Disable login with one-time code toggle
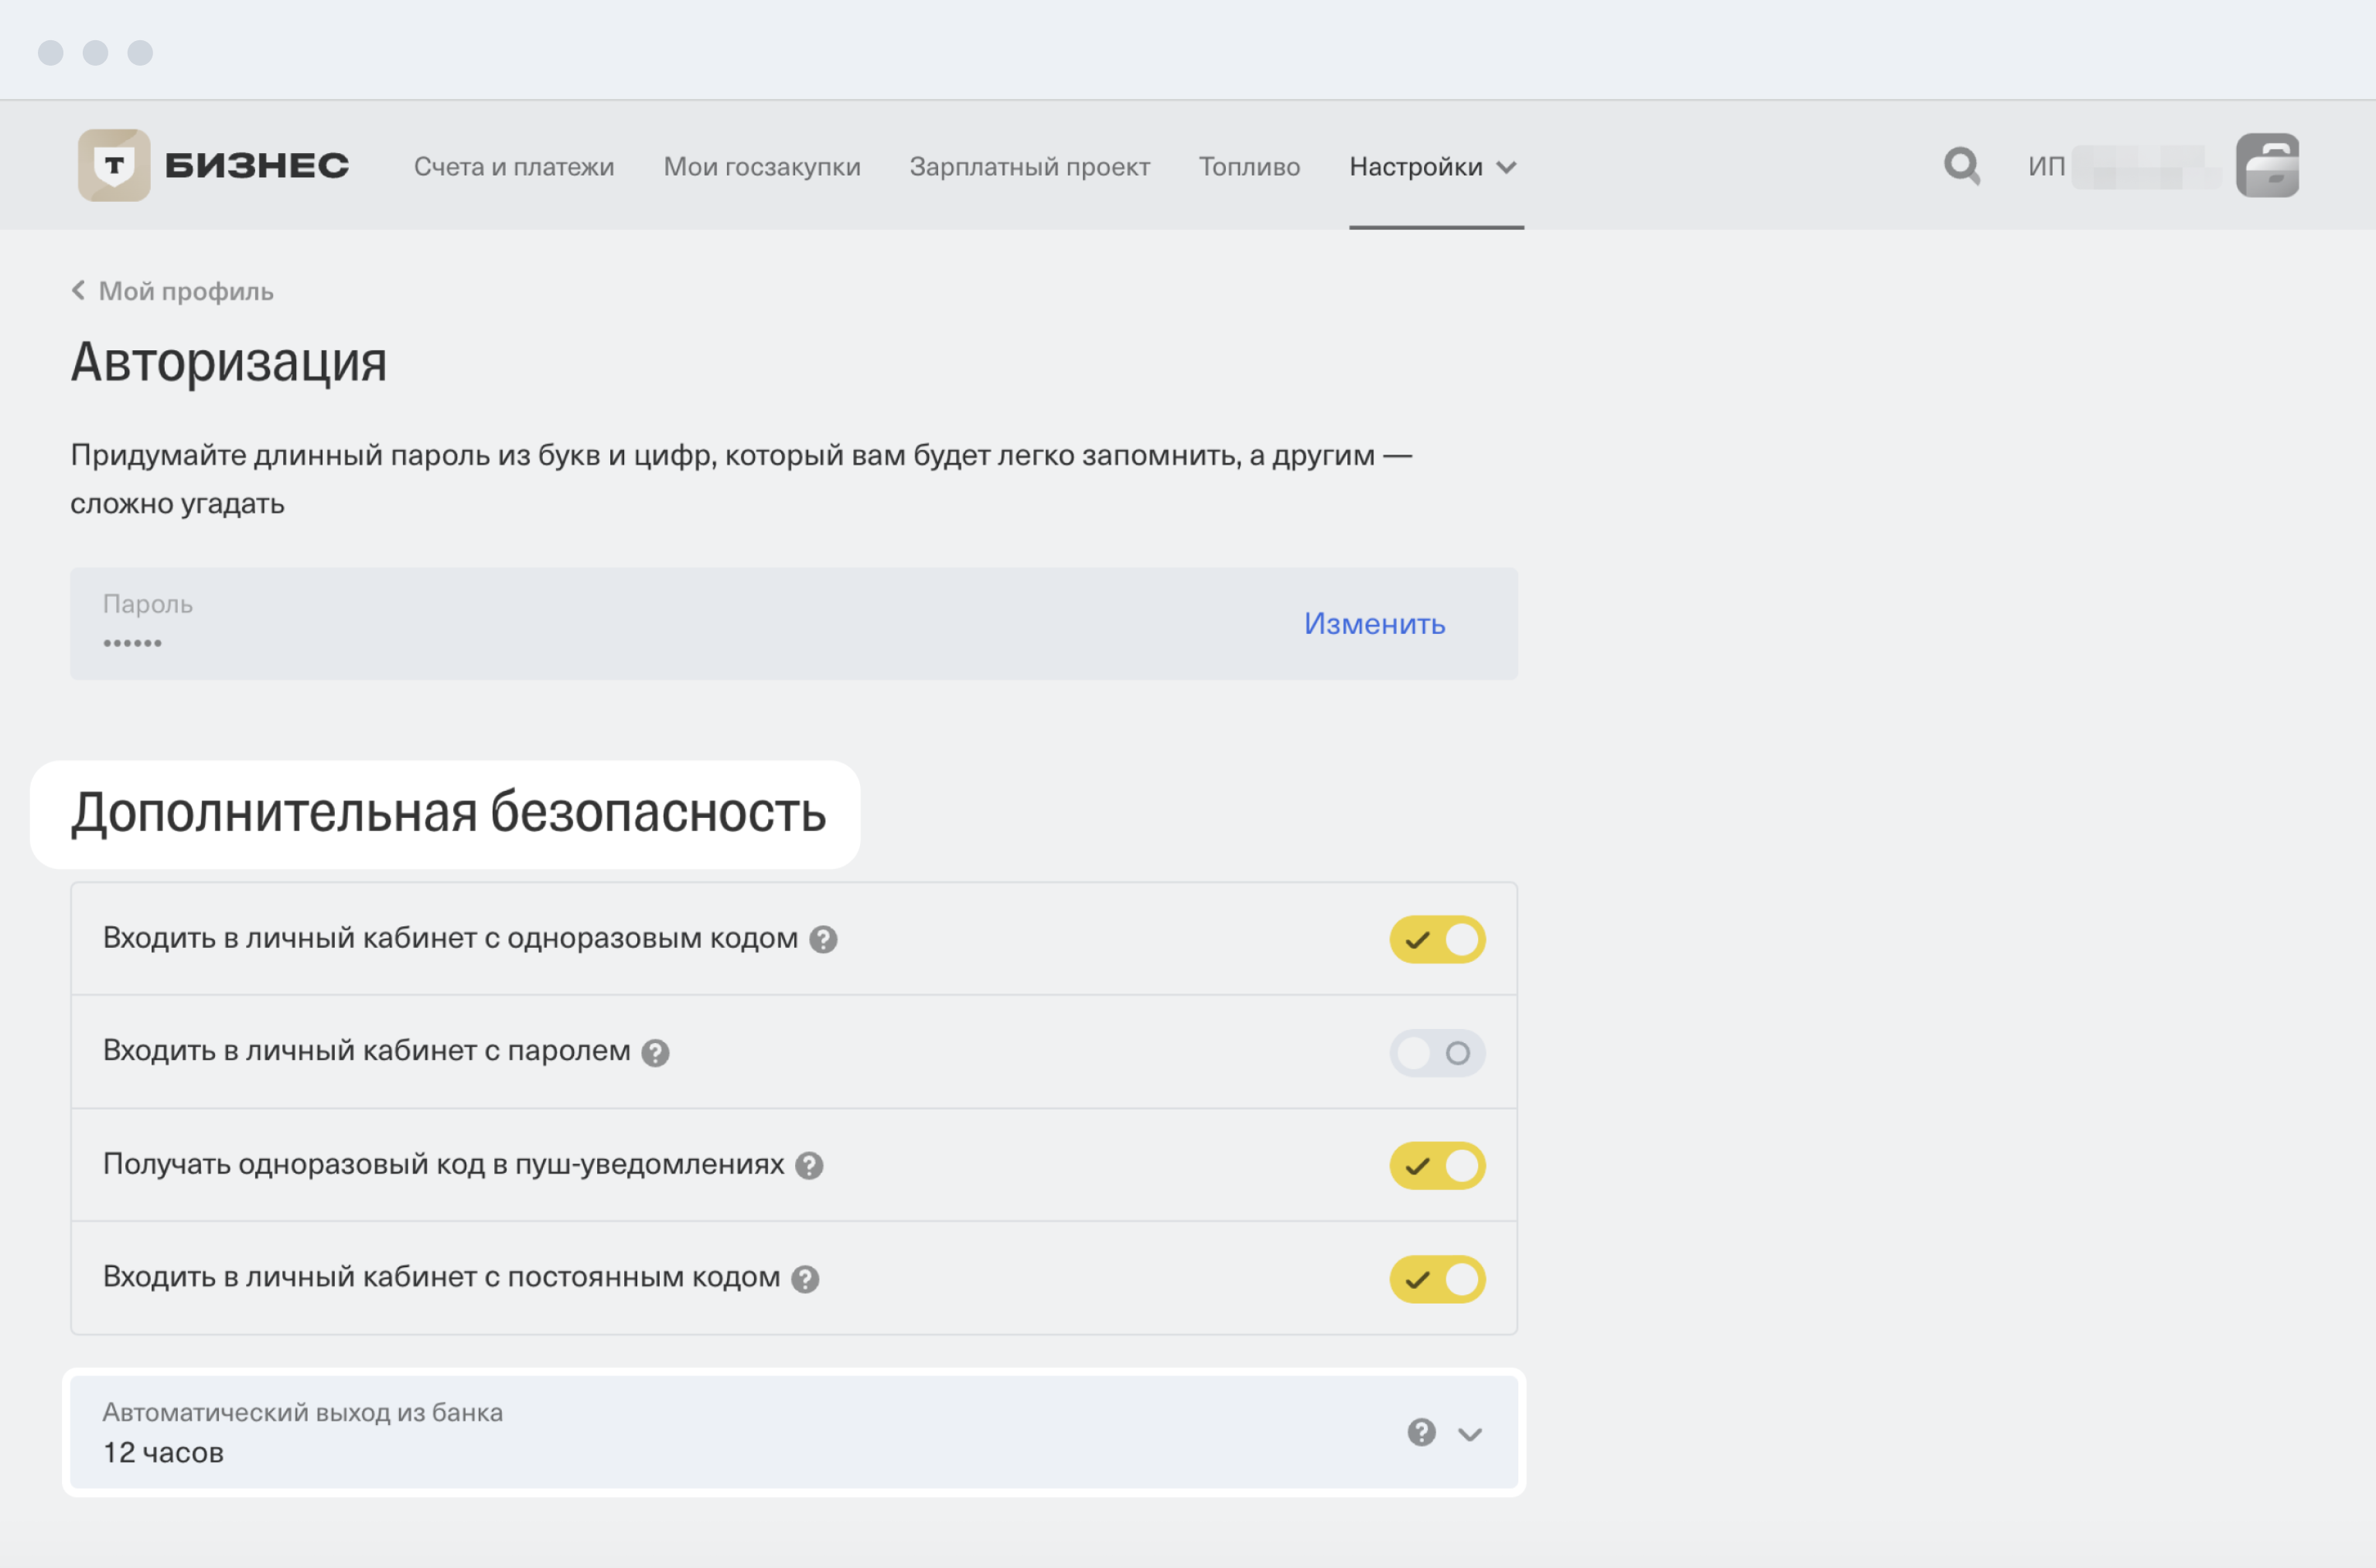The height and width of the screenshot is (1568, 2376). pos(1436,939)
